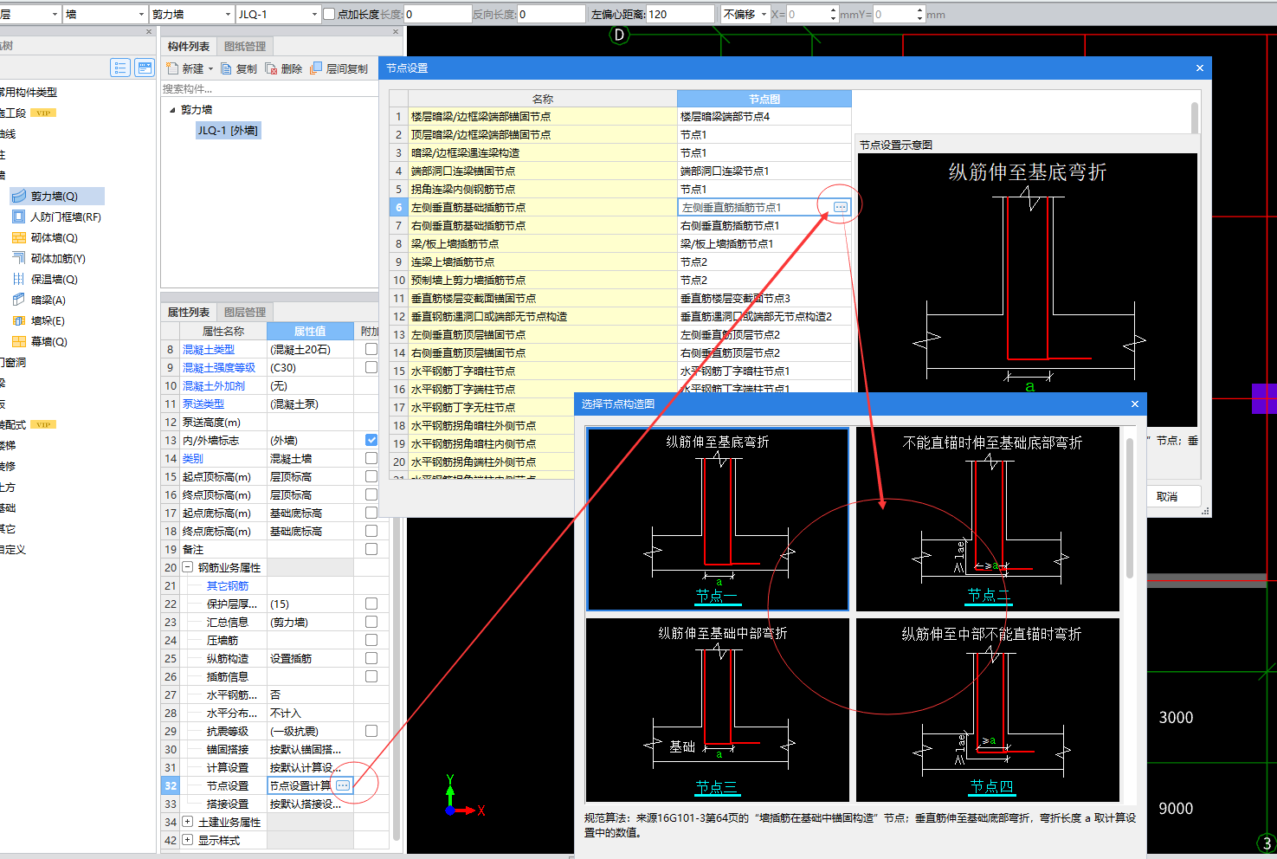The height and width of the screenshot is (859, 1277).
Task: Click 取消 button in 节点设置 dialog
Action: [1167, 496]
